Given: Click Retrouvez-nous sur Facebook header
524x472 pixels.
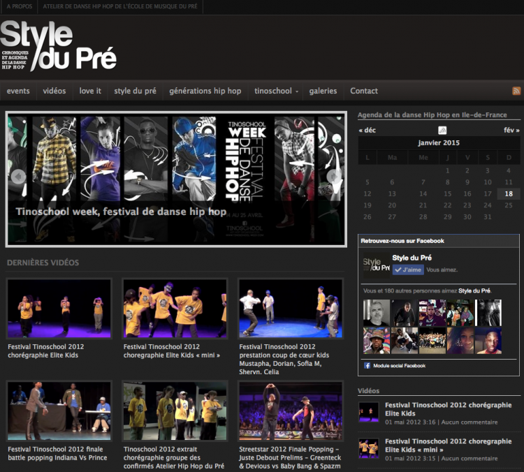Looking at the screenshot, I should [x=402, y=241].
